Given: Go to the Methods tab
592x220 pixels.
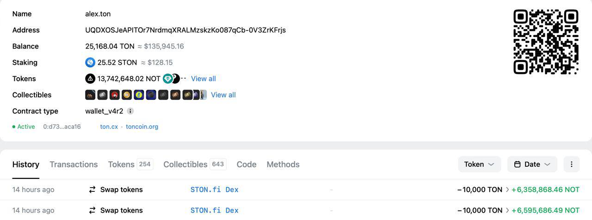Looking at the screenshot, I should (283, 165).
